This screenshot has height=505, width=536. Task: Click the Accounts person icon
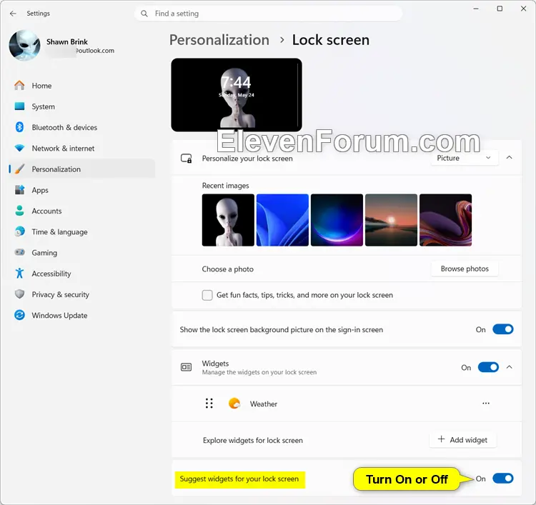point(19,211)
